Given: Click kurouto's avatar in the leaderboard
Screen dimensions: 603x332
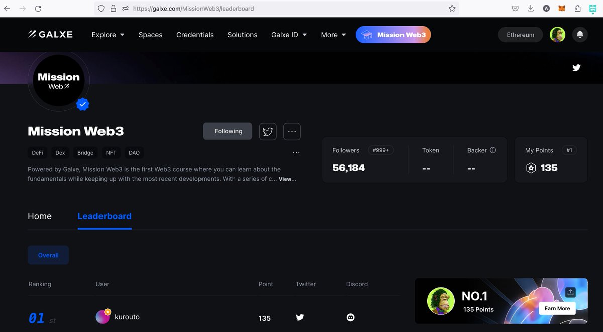Looking at the screenshot, I should point(103,317).
